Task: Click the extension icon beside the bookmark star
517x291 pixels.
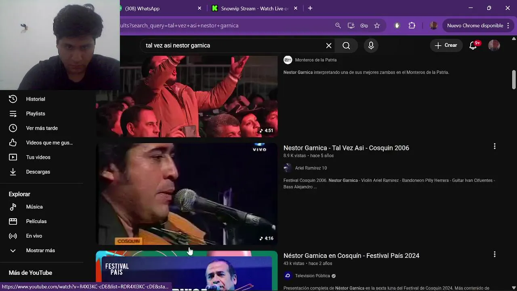Action: tap(397, 25)
